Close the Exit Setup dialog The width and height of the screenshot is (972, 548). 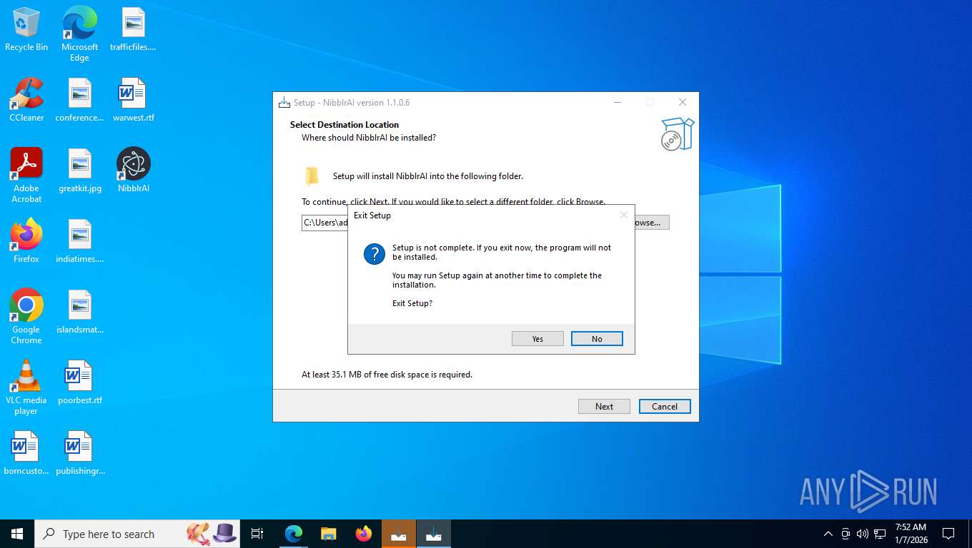pyautogui.click(x=623, y=215)
